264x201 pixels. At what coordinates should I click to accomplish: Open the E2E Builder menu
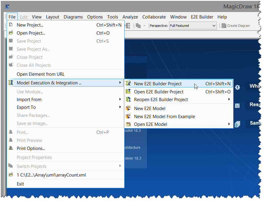(202, 17)
